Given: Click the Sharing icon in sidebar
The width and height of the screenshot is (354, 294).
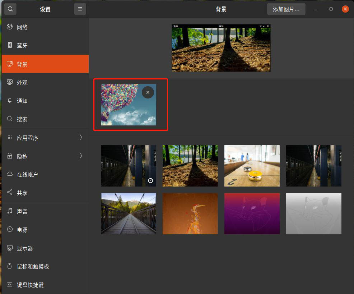Looking at the screenshot, I should [x=10, y=193].
